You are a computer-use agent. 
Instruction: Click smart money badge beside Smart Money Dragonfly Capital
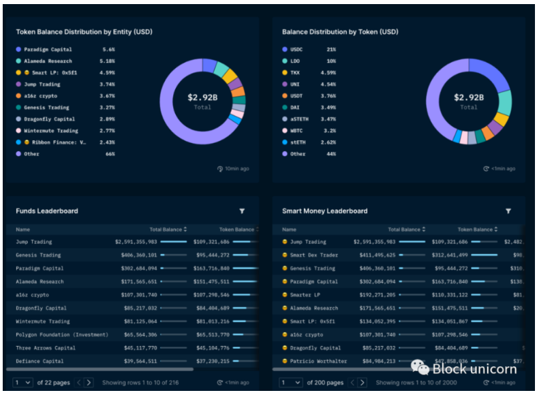pyautogui.click(x=285, y=348)
